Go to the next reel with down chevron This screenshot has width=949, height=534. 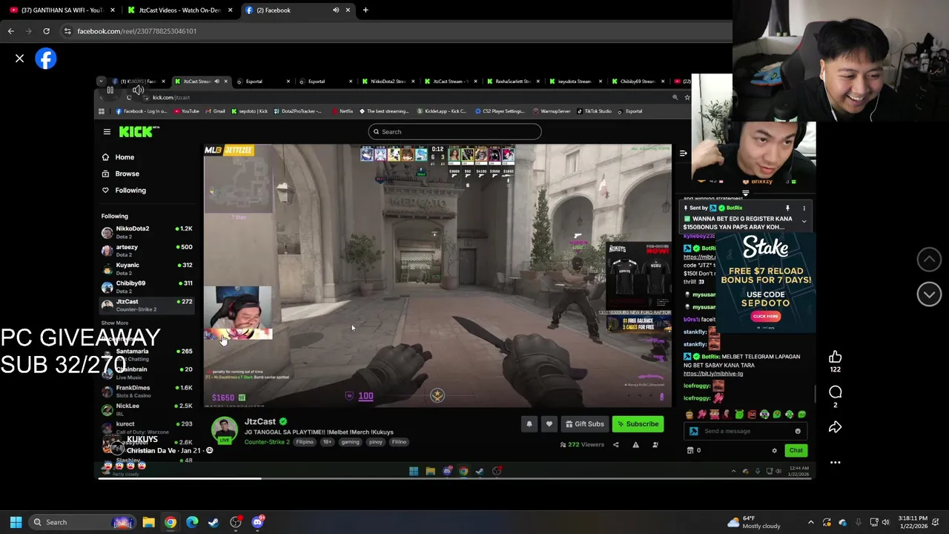[x=929, y=294]
